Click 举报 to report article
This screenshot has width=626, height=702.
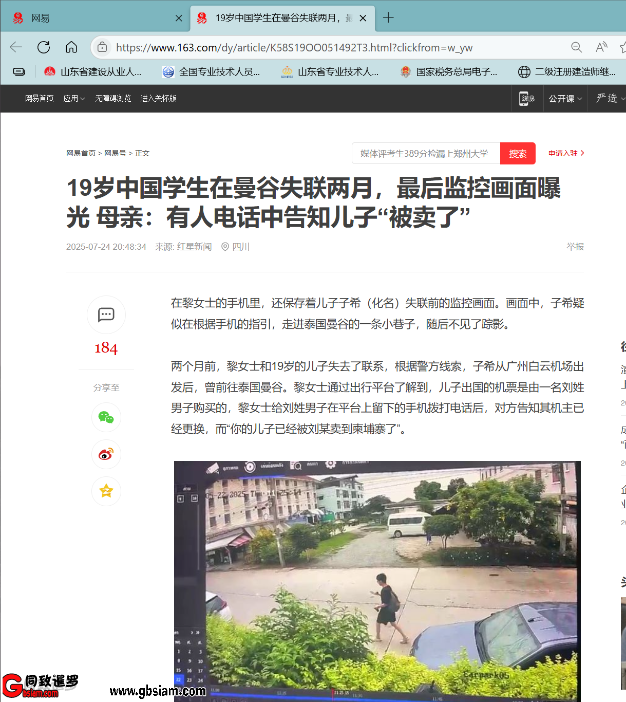(x=575, y=247)
